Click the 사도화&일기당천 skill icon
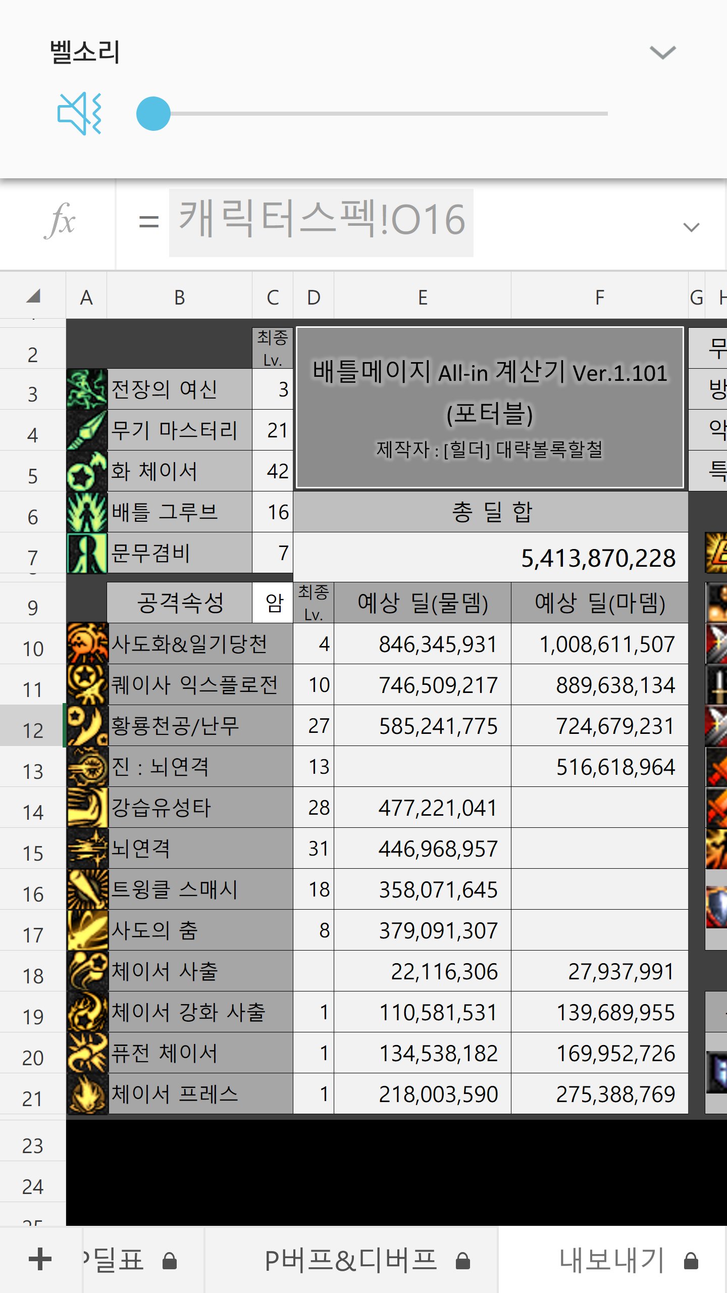 coord(87,643)
